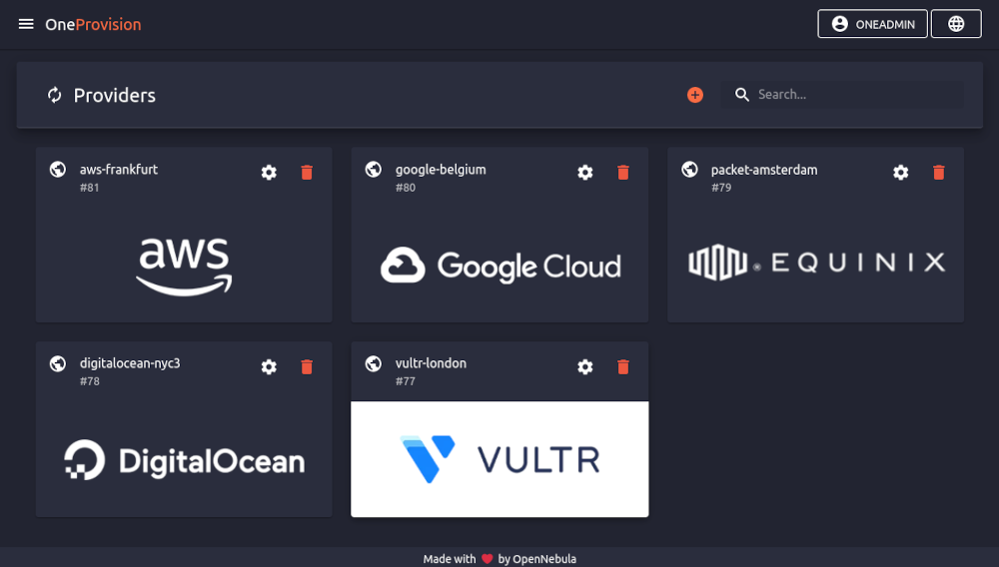Delete the packet-amsterdam provider
Viewport: 999px width, 567px height.
click(x=938, y=173)
